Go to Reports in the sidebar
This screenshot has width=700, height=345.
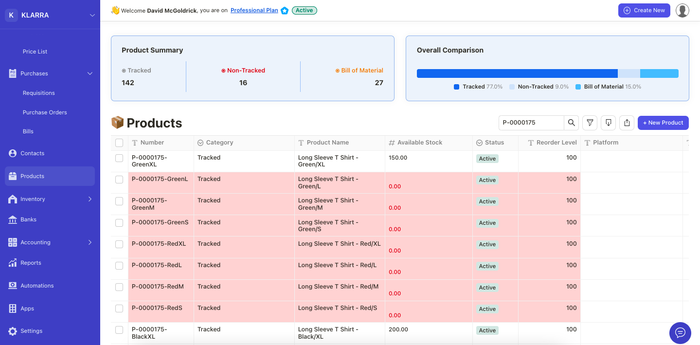pos(31,263)
